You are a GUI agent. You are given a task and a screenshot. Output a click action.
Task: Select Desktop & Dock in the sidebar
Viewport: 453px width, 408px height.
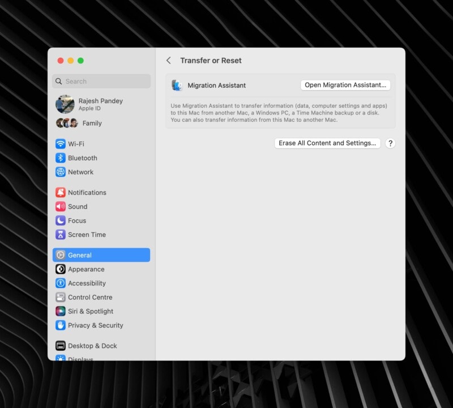[x=61, y=346]
